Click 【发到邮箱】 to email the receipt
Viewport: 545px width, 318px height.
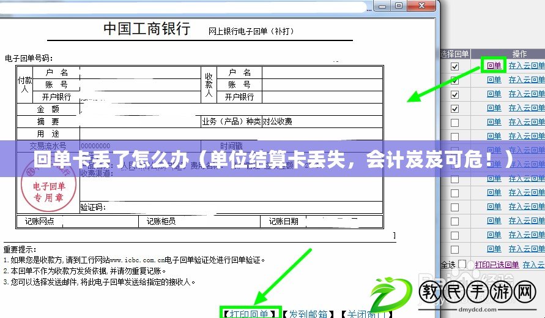point(308,314)
